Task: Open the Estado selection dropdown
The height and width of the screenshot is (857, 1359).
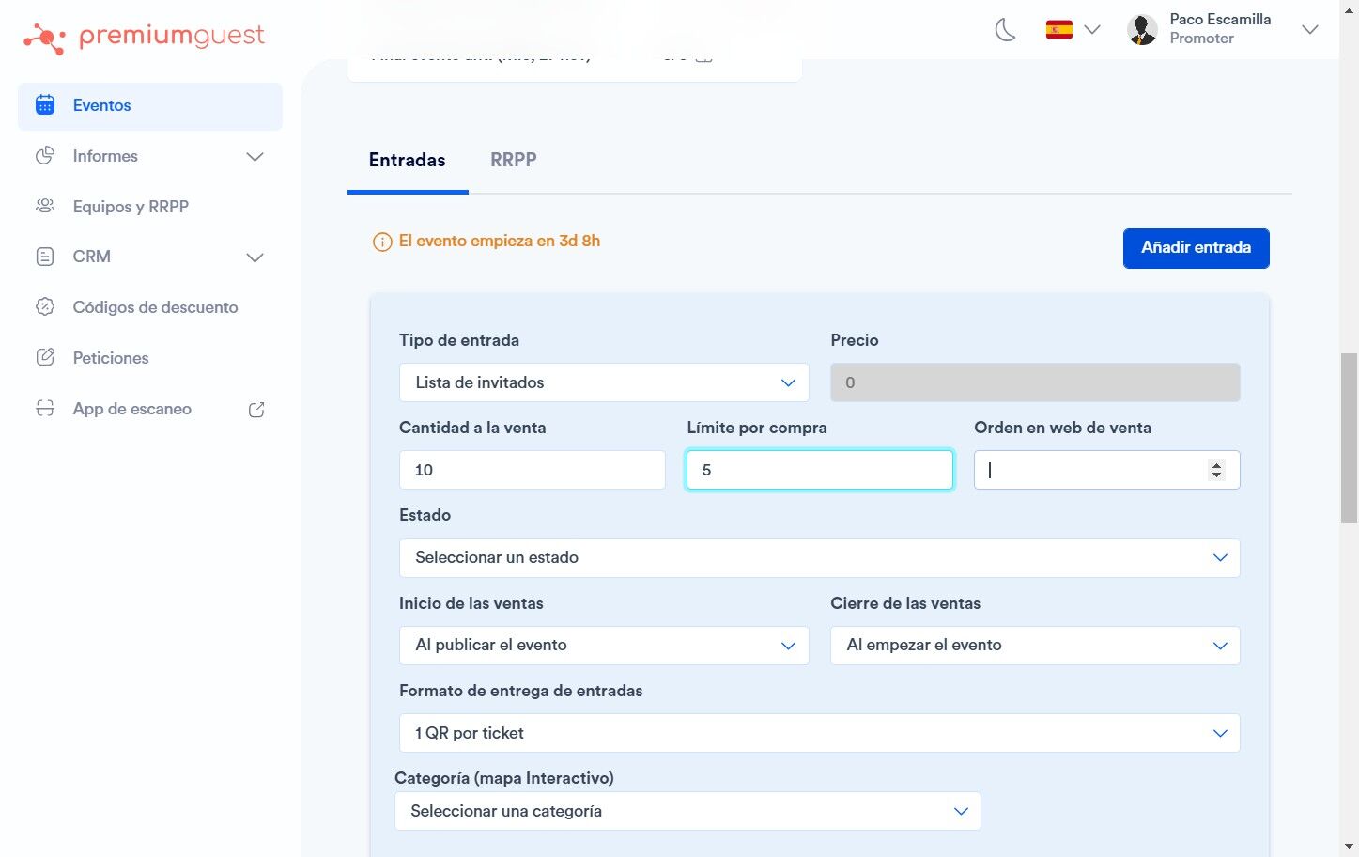Action: pyautogui.click(x=819, y=558)
